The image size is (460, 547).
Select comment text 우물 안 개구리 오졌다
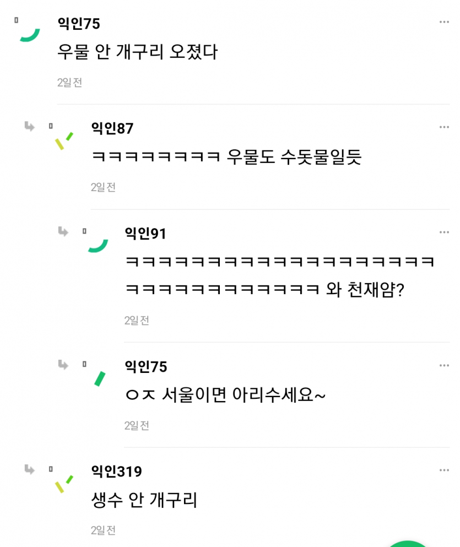tap(137, 52)
